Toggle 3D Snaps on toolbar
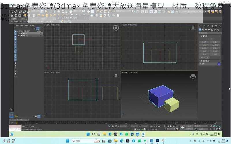This screenshot has height=144, width=231. pyautogui.click(x=97, y=12)
